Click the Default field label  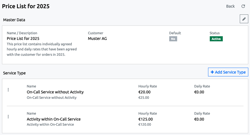[175, 33]
